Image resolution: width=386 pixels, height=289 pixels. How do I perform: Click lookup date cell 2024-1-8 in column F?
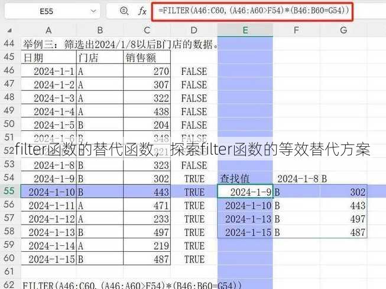(x=296, y=179)
